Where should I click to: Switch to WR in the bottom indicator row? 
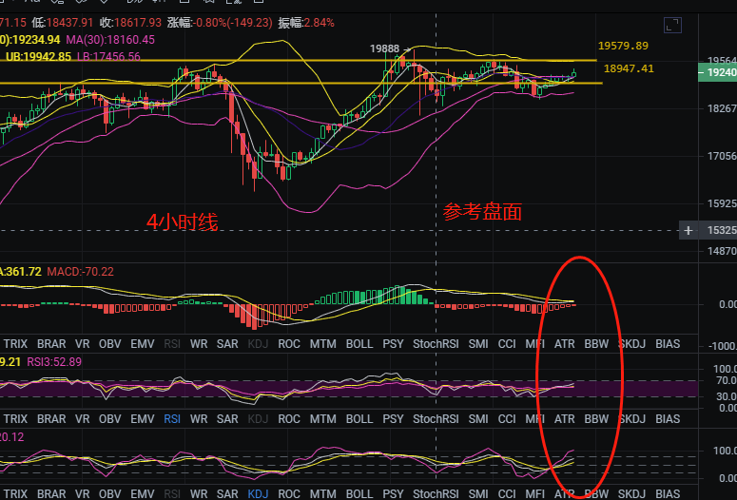(199, 494)
